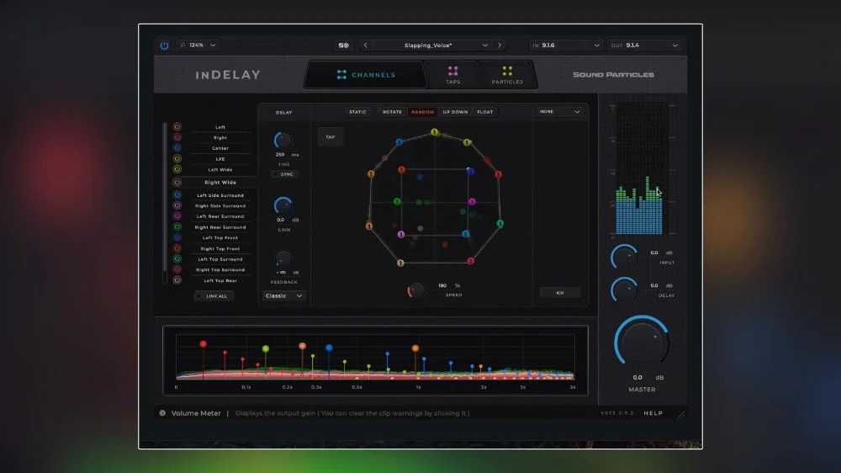The image size is (841, 473).
Task: Select the RANDOM movement mode
Action: [423, 112]
